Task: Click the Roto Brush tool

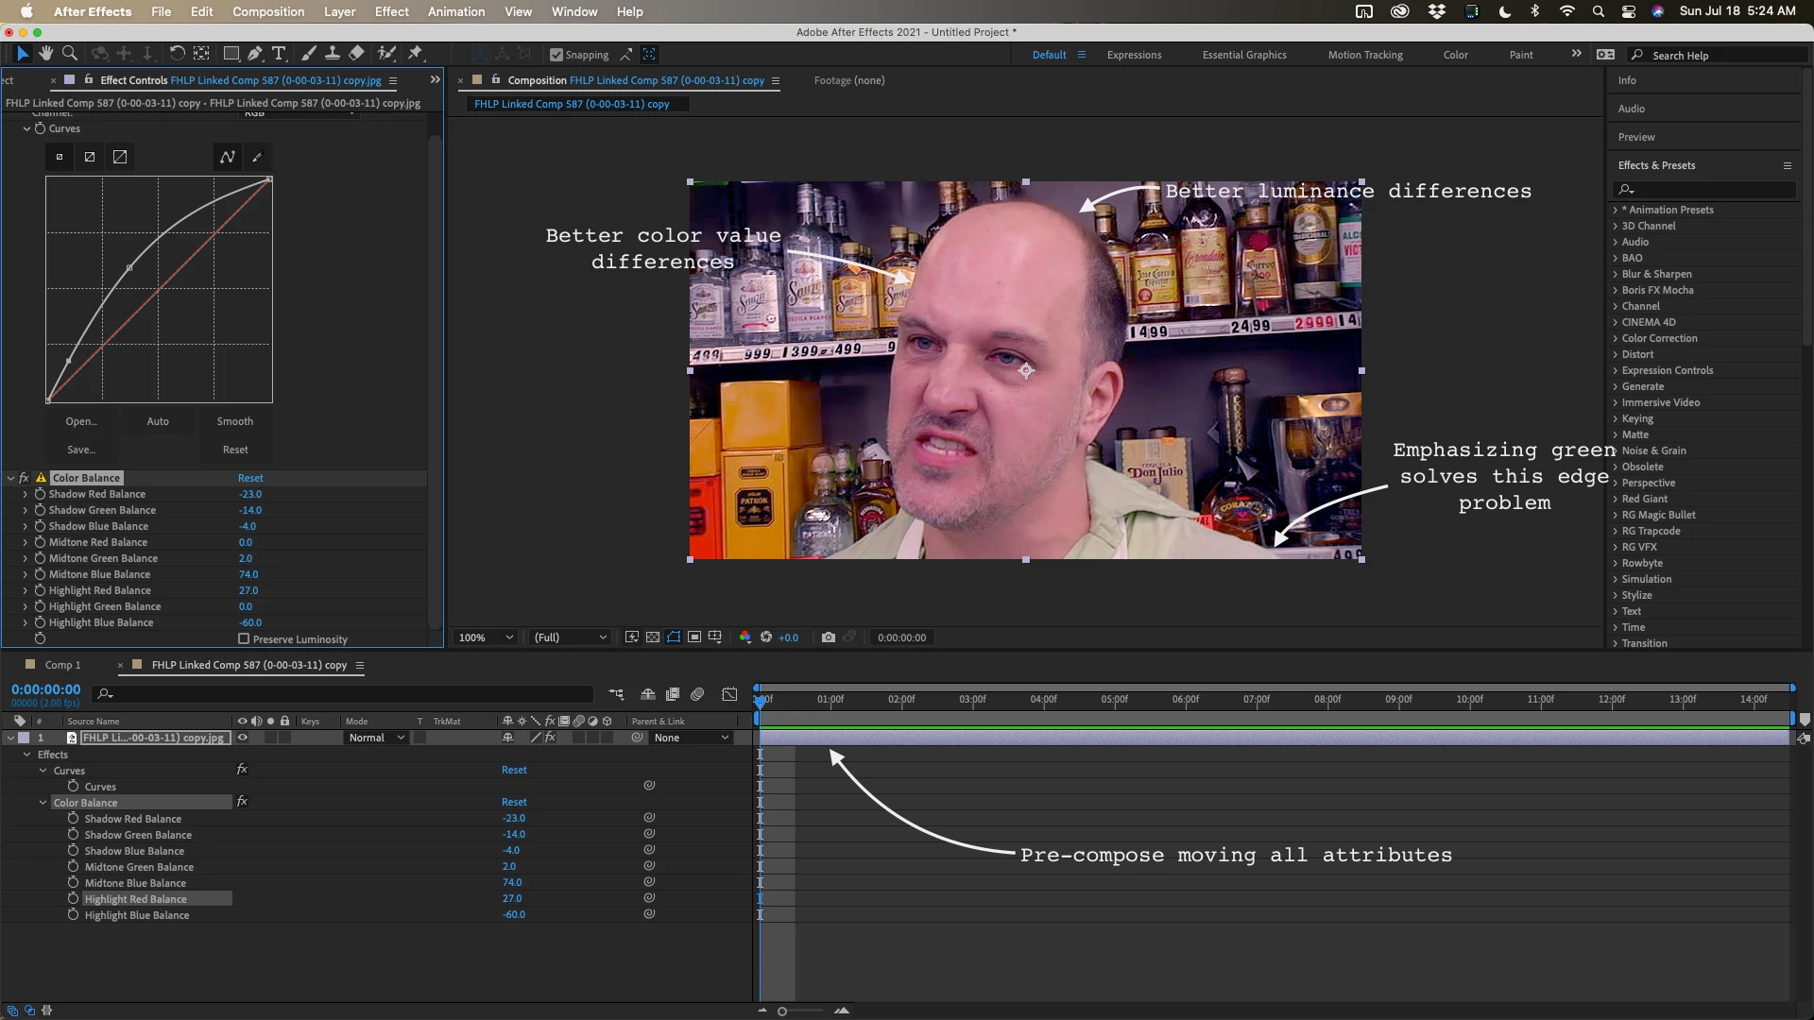Action: pos(386,54)
